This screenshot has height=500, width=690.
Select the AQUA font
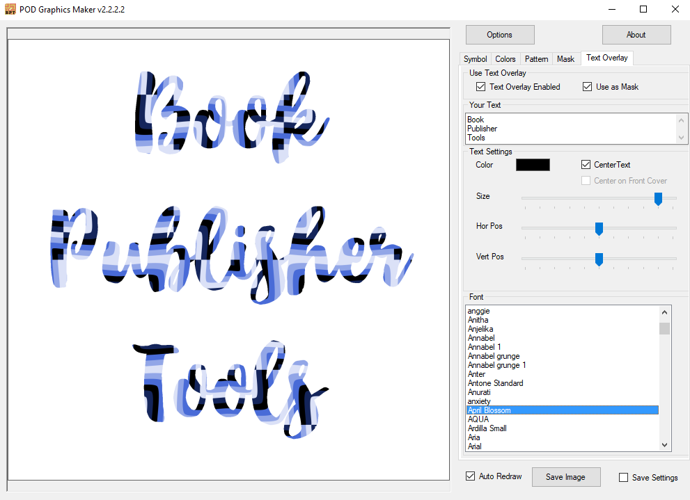point(563,419)
